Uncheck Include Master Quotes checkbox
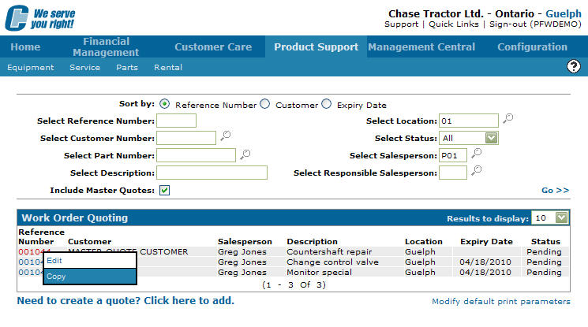Viewport: 588px width, 327px height. [x=164, y=190]
